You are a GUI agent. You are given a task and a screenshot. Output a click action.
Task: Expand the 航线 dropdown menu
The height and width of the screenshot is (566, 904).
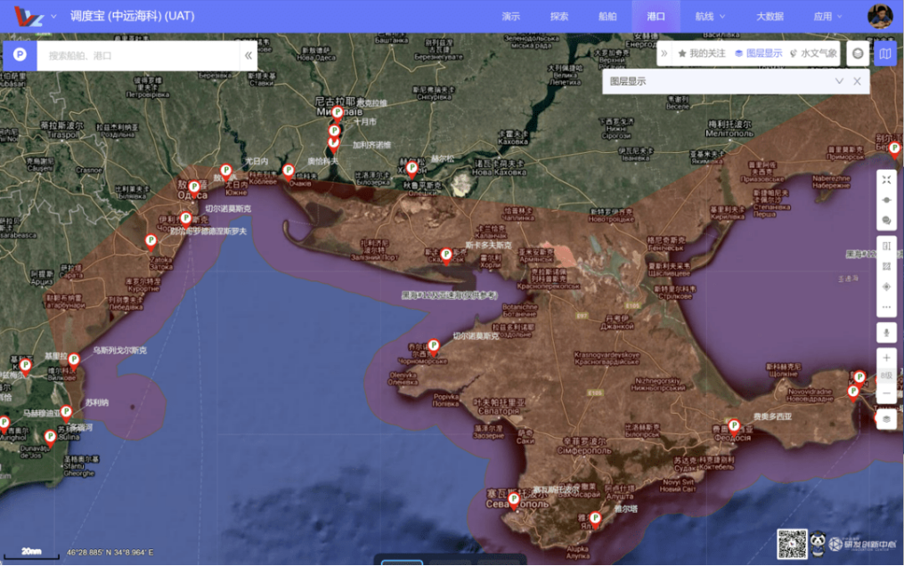[711, 16]
